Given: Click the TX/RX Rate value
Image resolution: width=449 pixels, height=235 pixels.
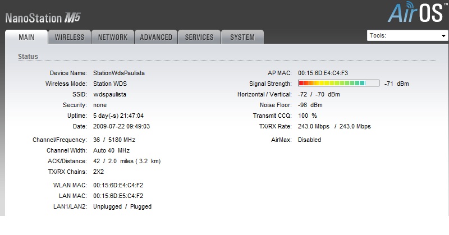Looking at the screenshot, I should (334, 126).
